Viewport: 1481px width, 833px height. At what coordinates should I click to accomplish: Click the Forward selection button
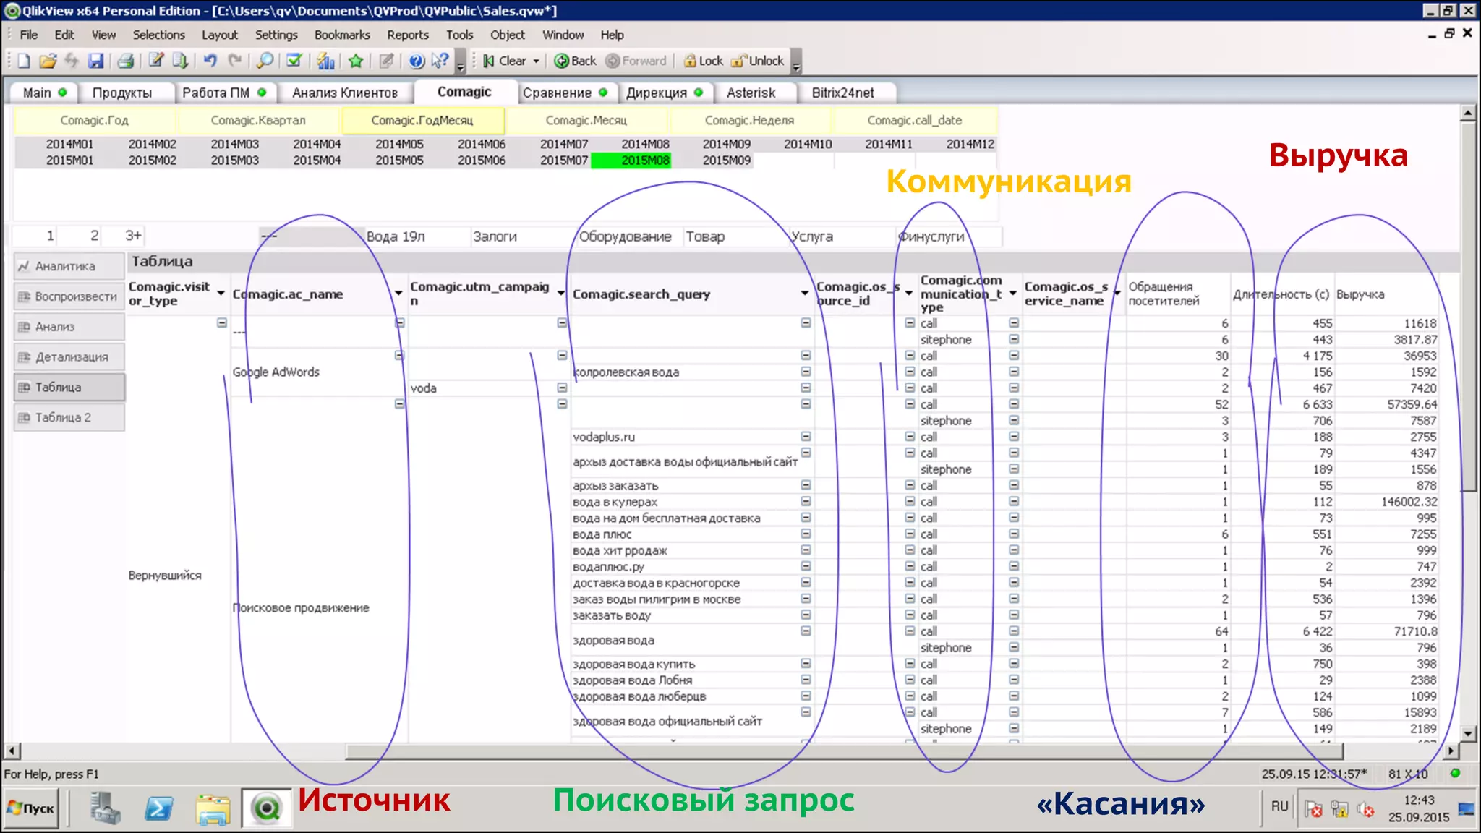click(x=636, y=61)
